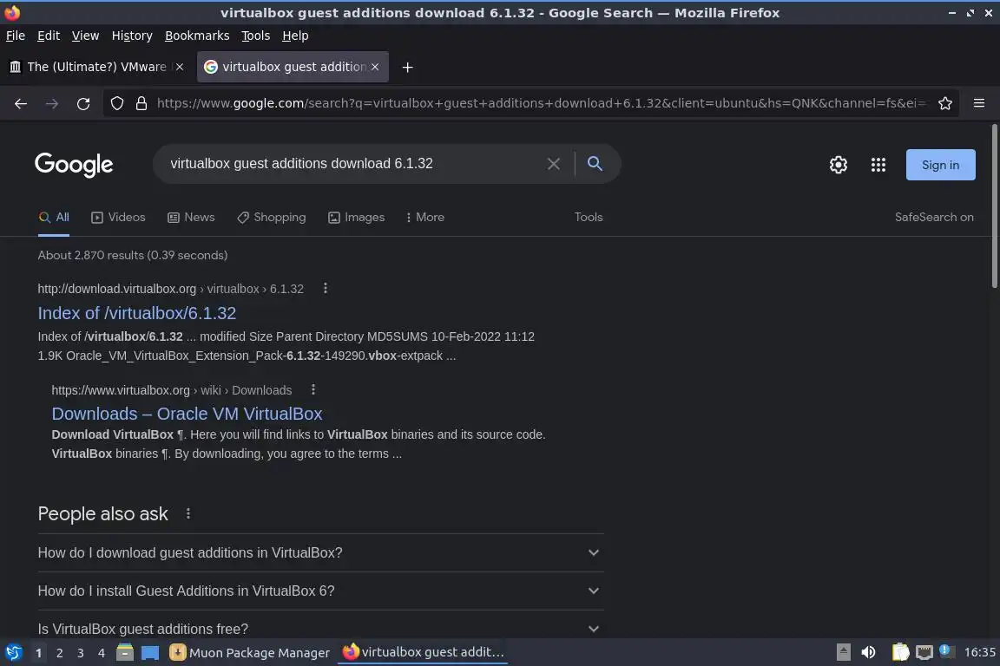Screen dimensions: 1000x666
Task: Open the LXQt application menu launcher
Action: [x=13, y=653]
